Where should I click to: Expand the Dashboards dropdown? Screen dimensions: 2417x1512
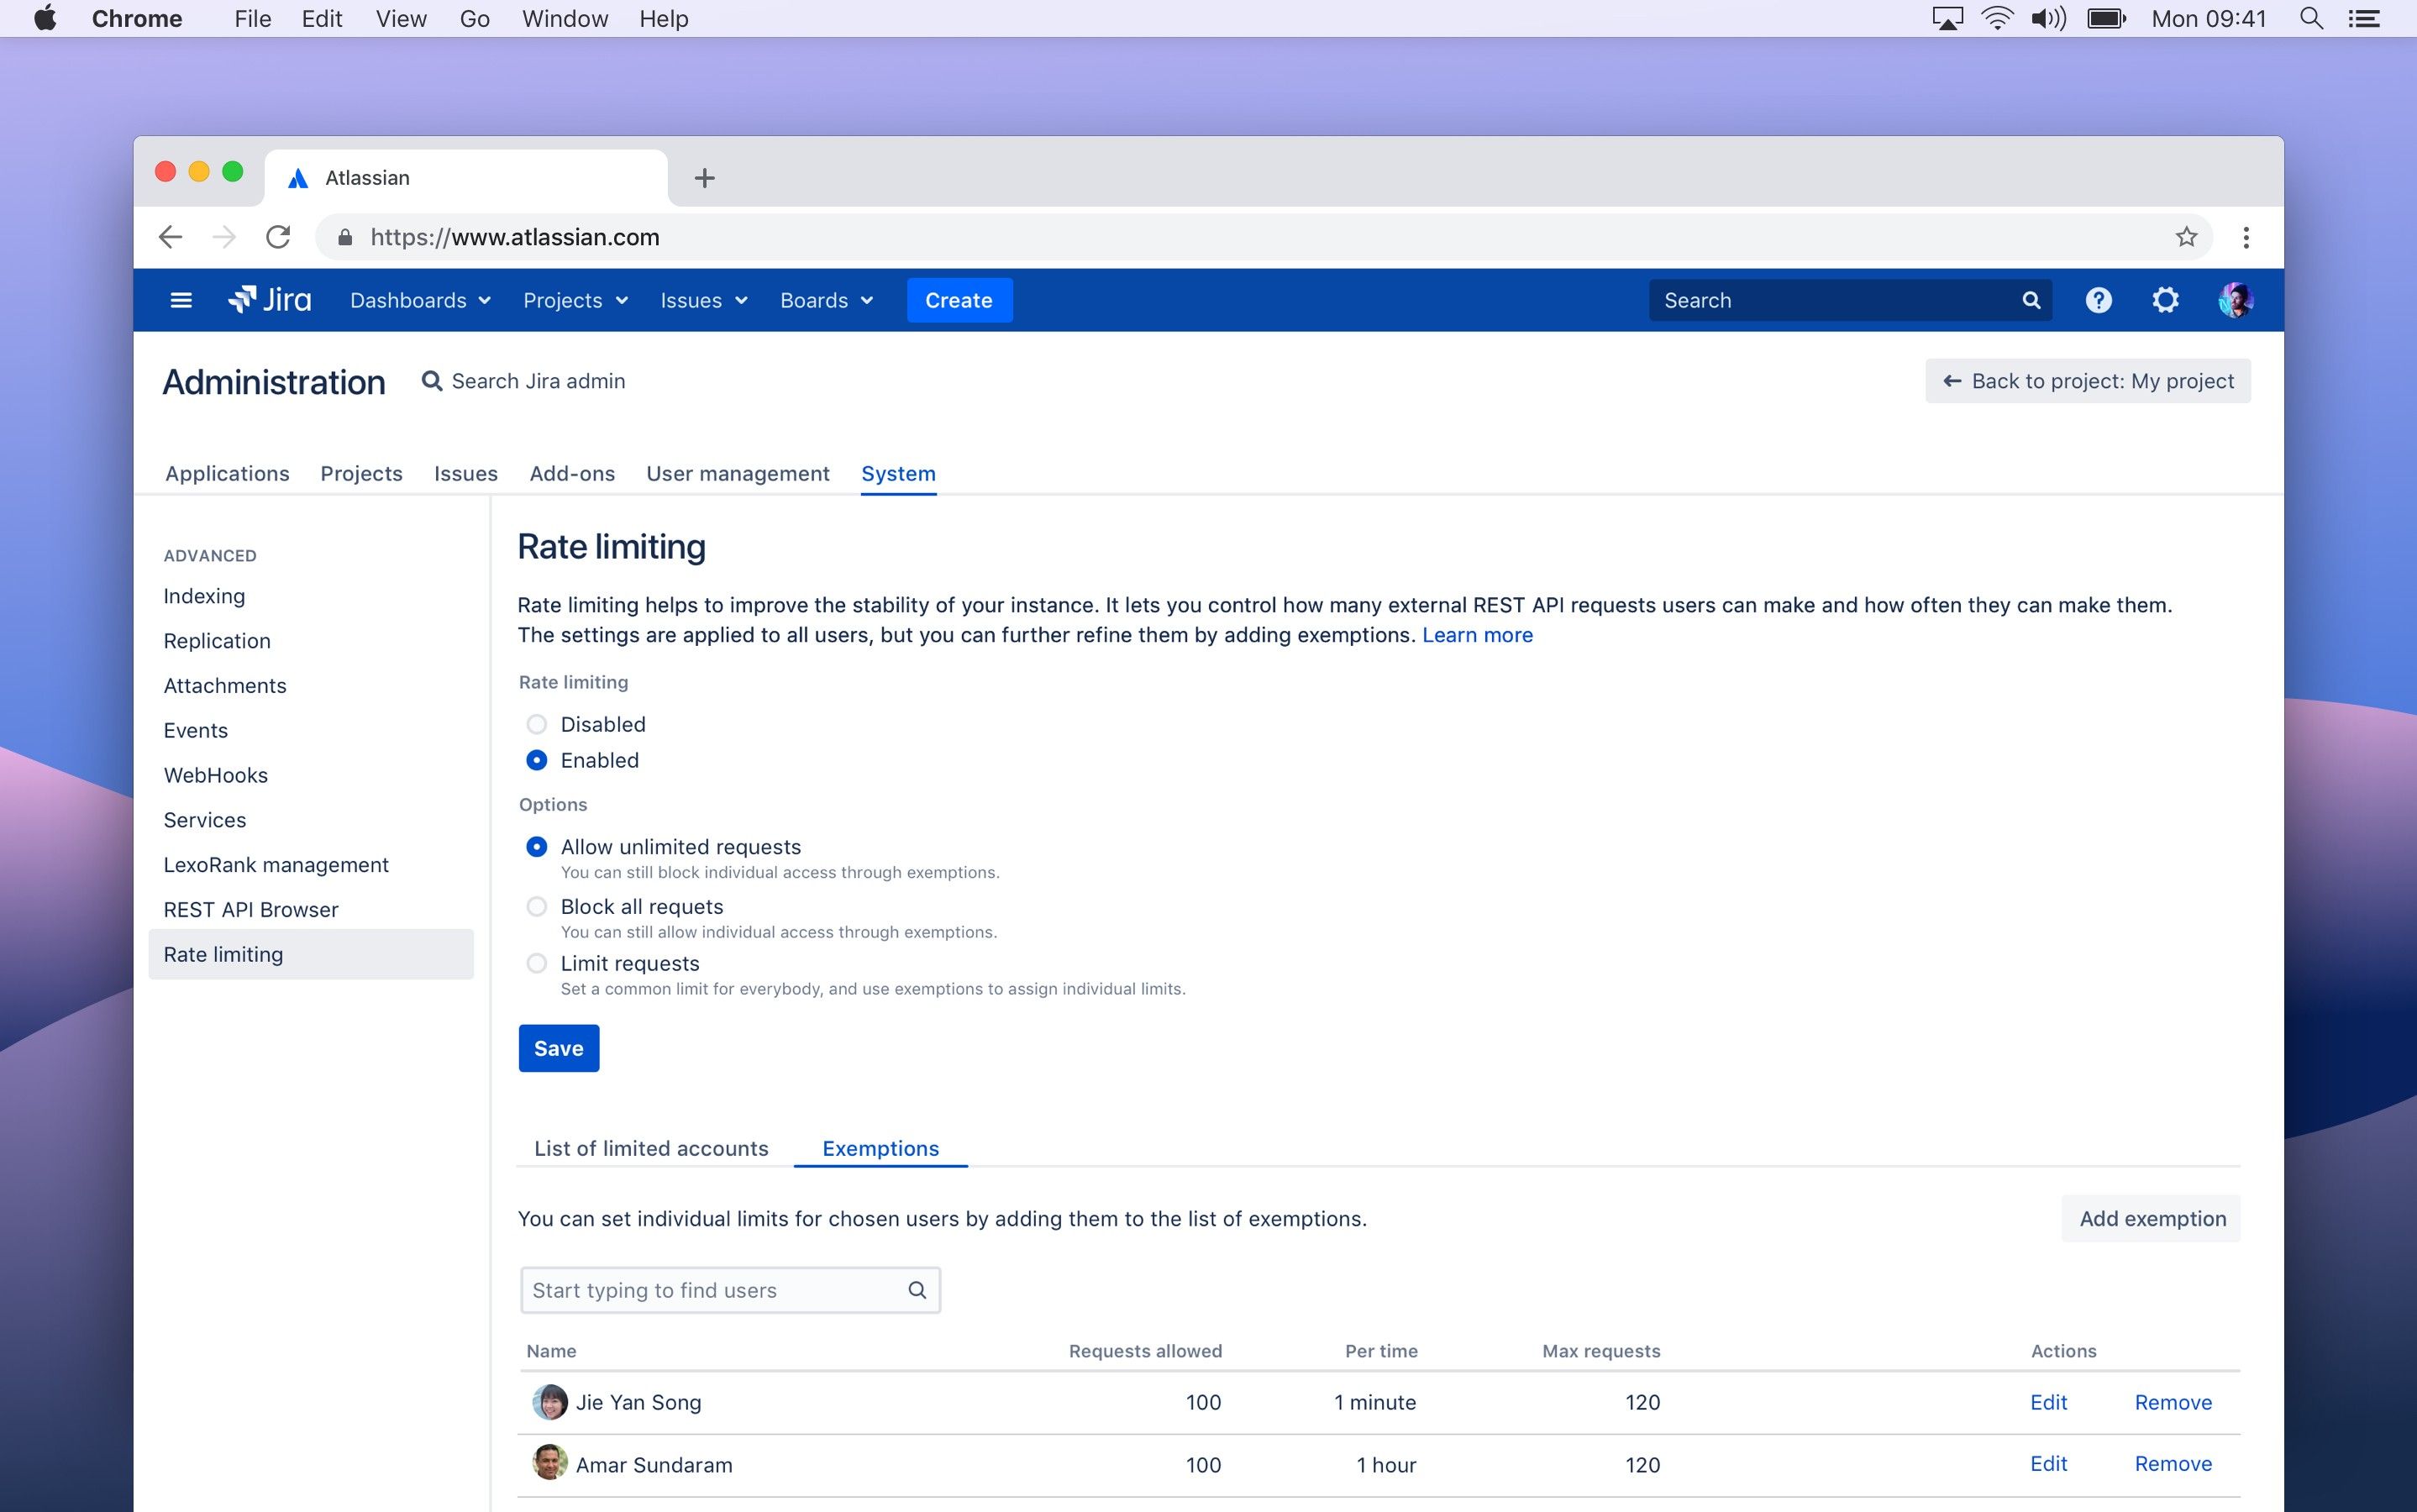pos(420,300)
